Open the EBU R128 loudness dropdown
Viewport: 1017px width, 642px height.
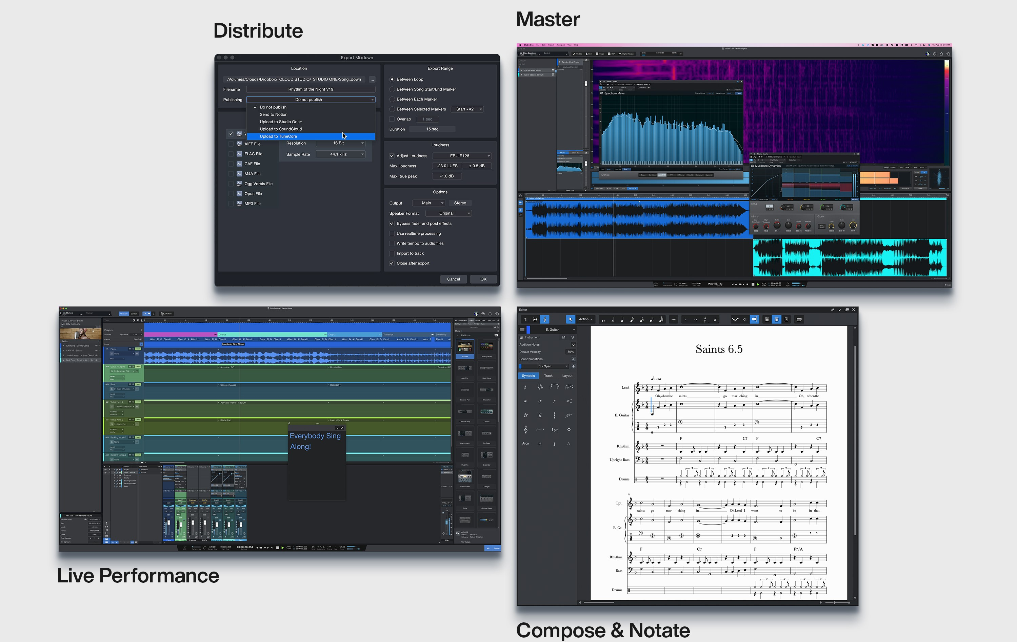point(462,156)
